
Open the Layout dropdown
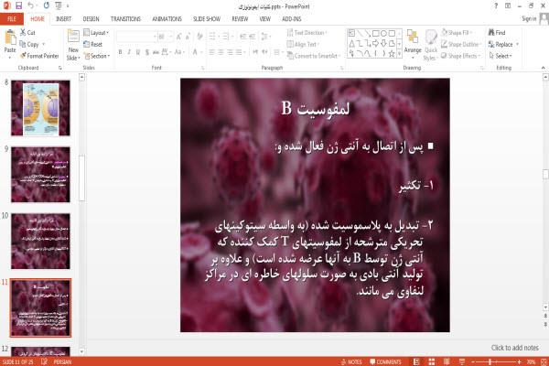tap(96, 33)
